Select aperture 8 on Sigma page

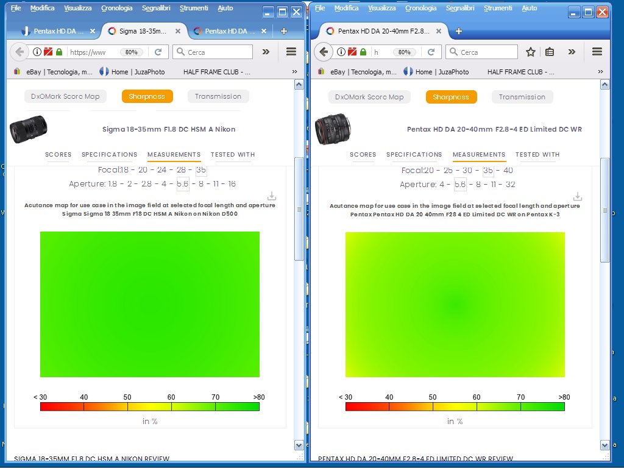201,184
